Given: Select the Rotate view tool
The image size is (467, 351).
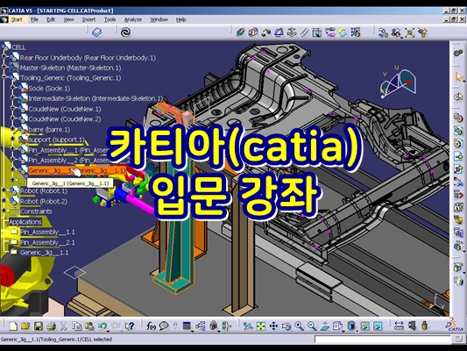Looking at the screenshot, I should point(287,326).
